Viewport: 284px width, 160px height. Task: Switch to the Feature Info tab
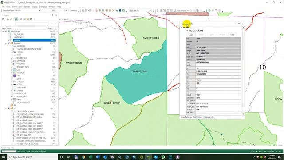tap(209, 117)
